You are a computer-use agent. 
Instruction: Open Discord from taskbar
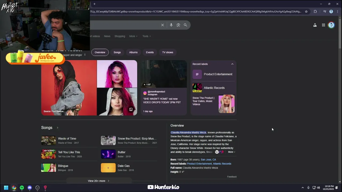pyautogui.click(x=30, y=188)
